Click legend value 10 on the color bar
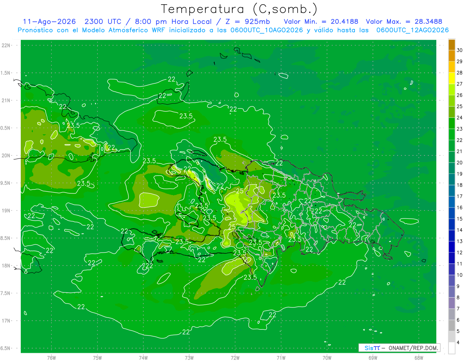The image size is (470, 363). point(460,275)
